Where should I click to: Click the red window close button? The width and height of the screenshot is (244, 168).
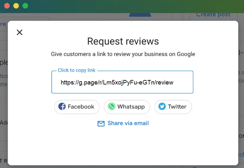[x=7, y=6]
